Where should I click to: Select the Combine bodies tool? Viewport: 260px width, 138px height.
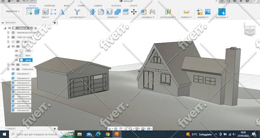click(117, 12)
